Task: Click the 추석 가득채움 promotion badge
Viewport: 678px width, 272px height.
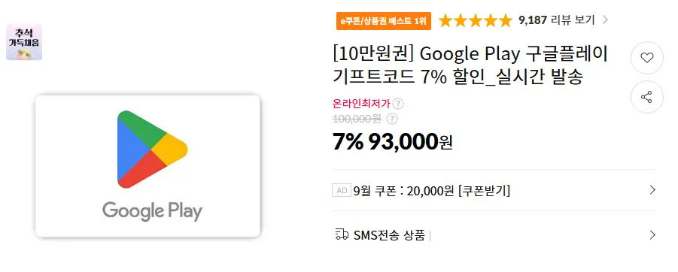Action: click(x=24, y=42)
